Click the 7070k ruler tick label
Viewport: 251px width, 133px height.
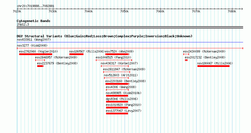click(x=196, y=11)
